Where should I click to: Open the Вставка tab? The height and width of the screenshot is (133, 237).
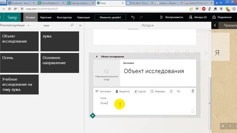point(30,17)
